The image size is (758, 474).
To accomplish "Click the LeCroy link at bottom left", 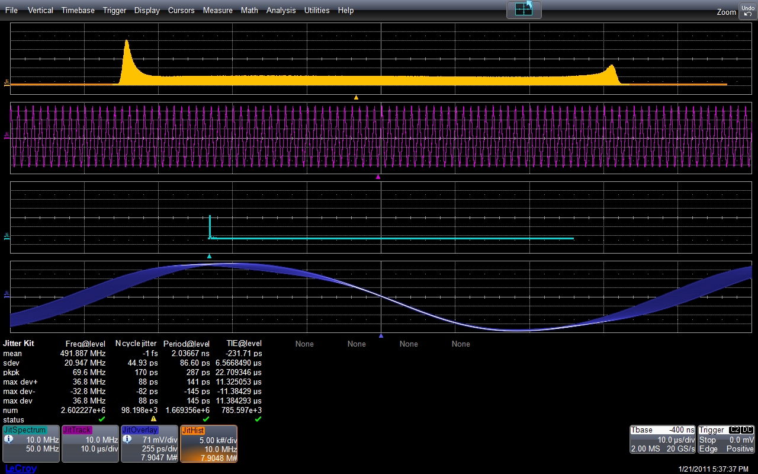I will (x=20, y=468).
